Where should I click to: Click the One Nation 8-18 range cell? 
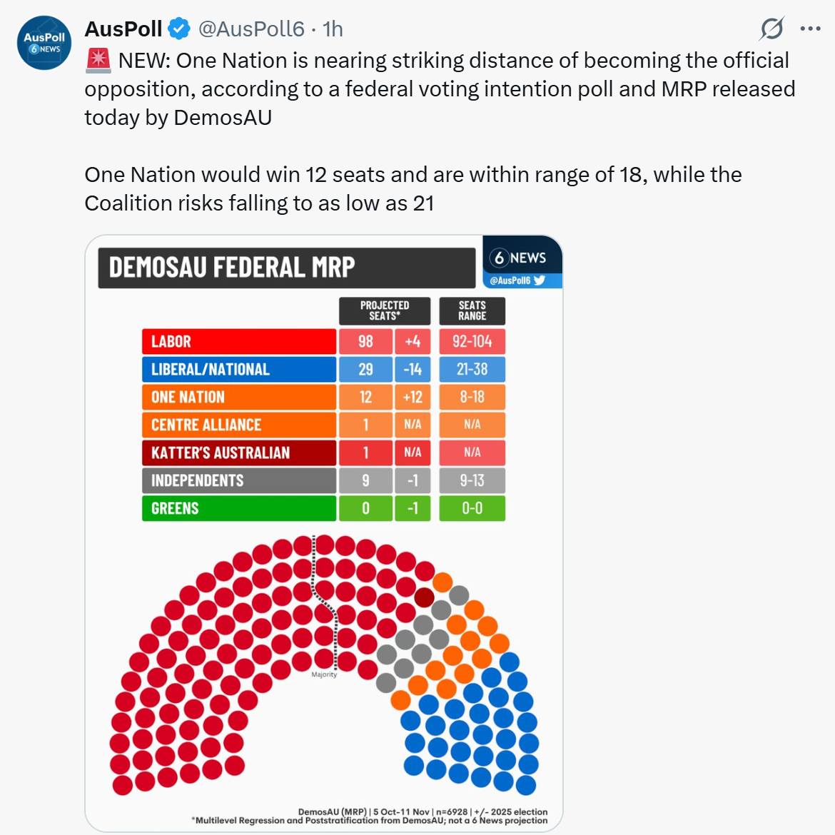coord(472,398)
